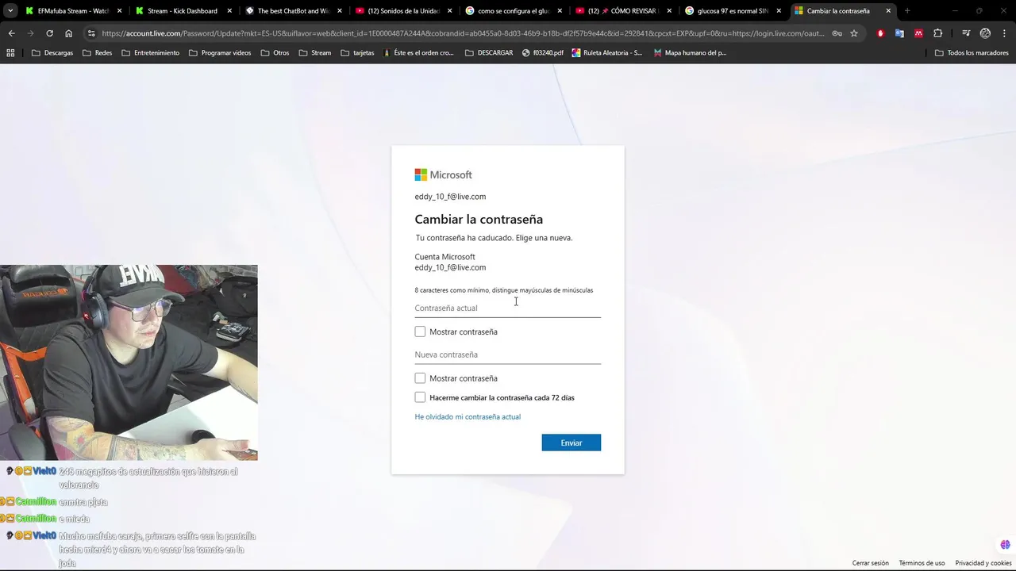Focus the Contraseña actual field

coord(507,308)
